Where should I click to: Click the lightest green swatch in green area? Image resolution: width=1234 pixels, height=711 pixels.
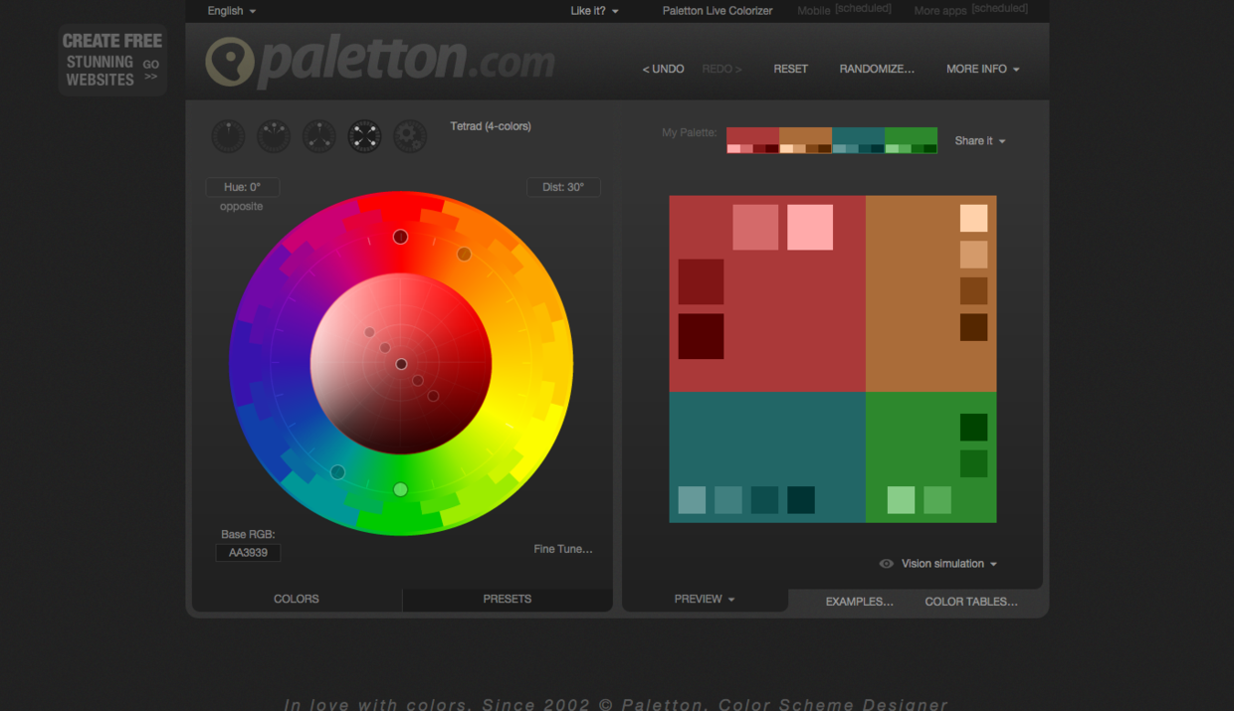(x=901, y=500)
